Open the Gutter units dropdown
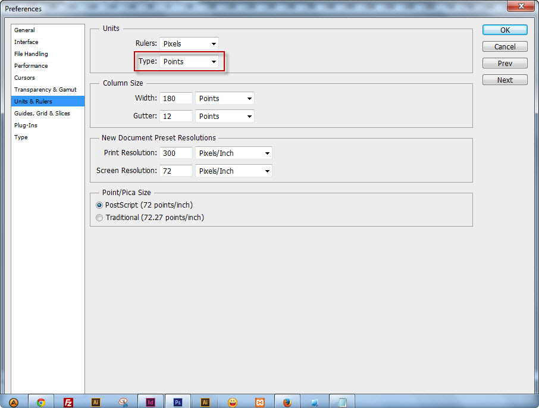The image size is (539, 408). 224,116
